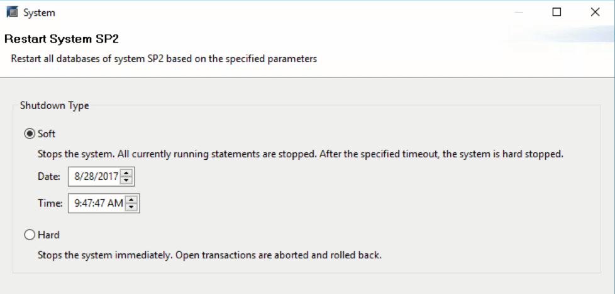Click the "Date:" field label

tap(49, 177)
